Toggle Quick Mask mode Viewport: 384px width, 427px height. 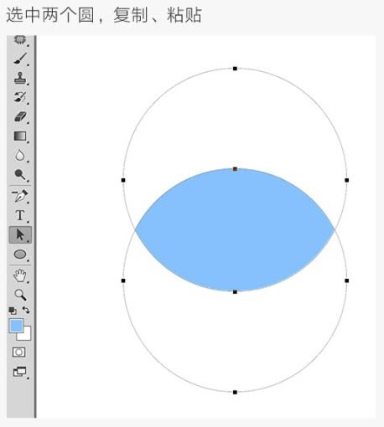click(19, 352)
